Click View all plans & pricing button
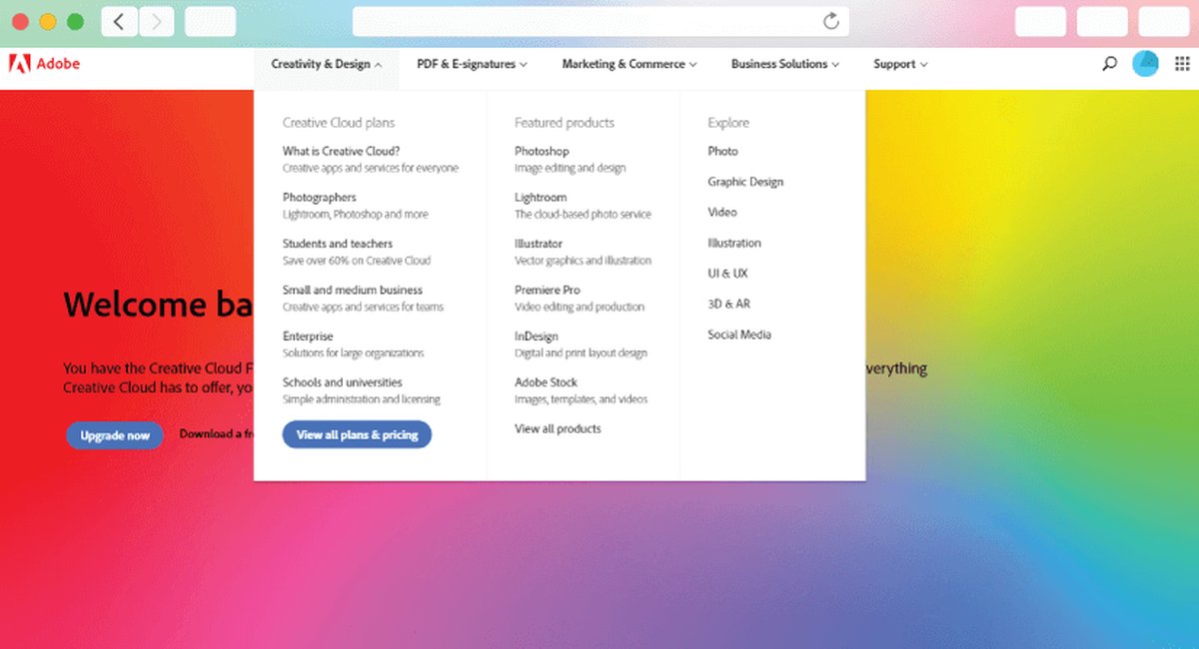This screenshot has width=1199, height=649. [357, 434]
